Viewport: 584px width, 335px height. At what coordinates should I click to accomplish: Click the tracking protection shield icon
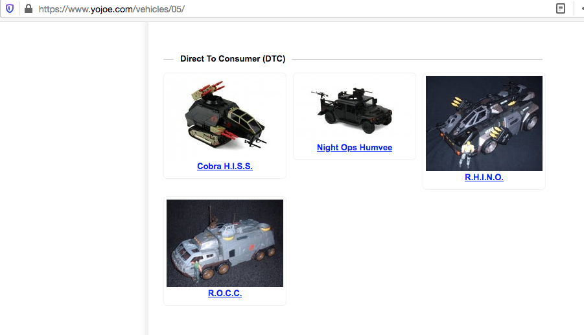(10, 8)
